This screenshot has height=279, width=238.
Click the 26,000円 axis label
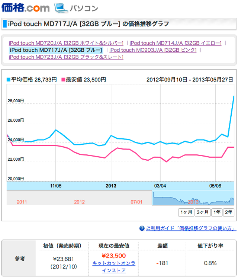pyautogui.click(x=16, y=120)
